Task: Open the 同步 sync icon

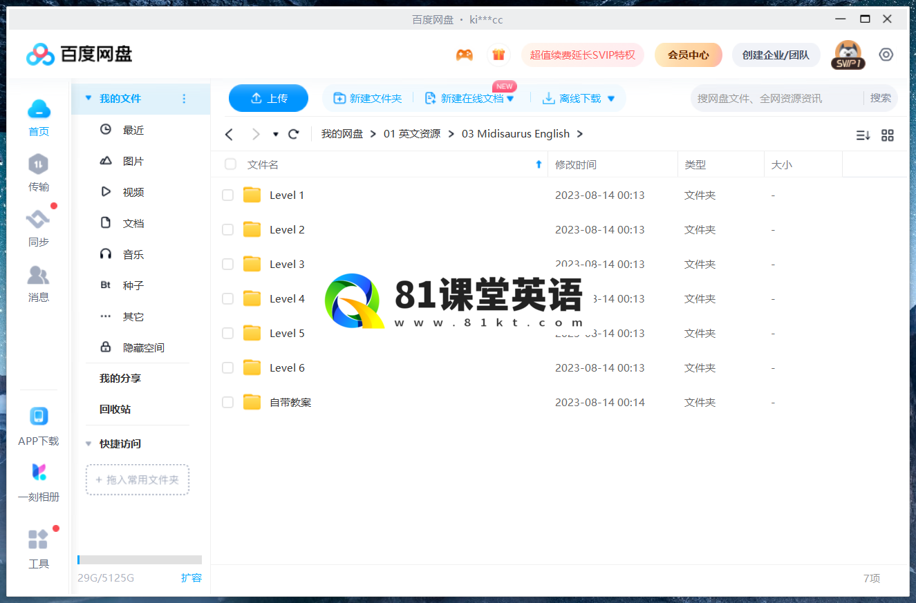Action: (39, 220)
